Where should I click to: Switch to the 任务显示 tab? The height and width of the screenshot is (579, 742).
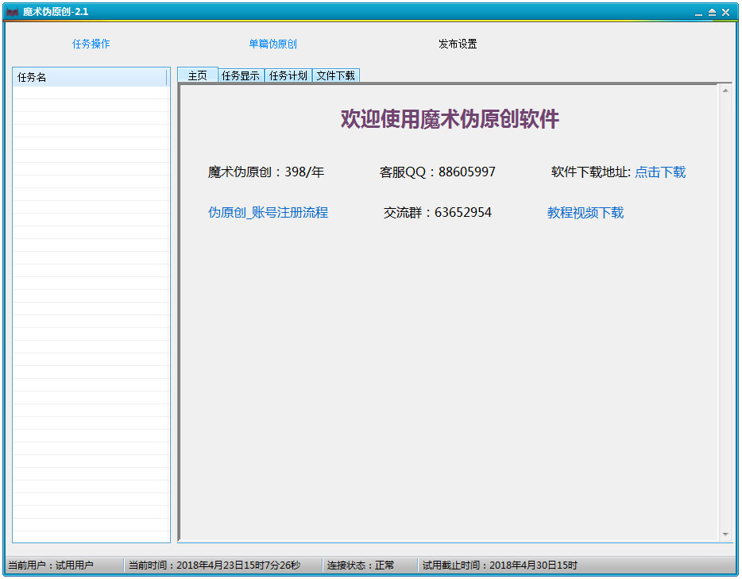(241, 76)
